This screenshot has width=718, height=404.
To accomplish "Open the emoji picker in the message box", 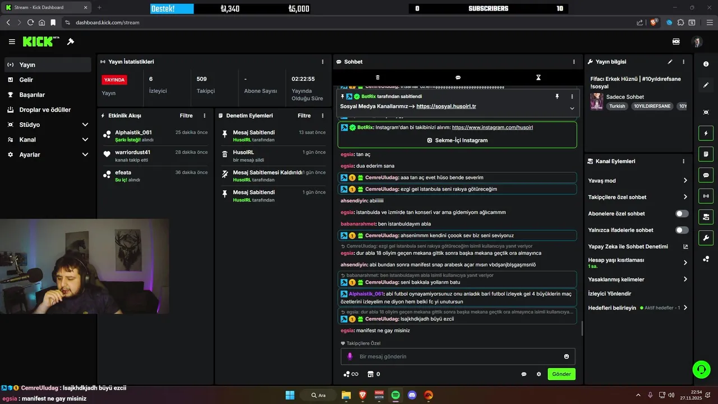I will 567,356.
